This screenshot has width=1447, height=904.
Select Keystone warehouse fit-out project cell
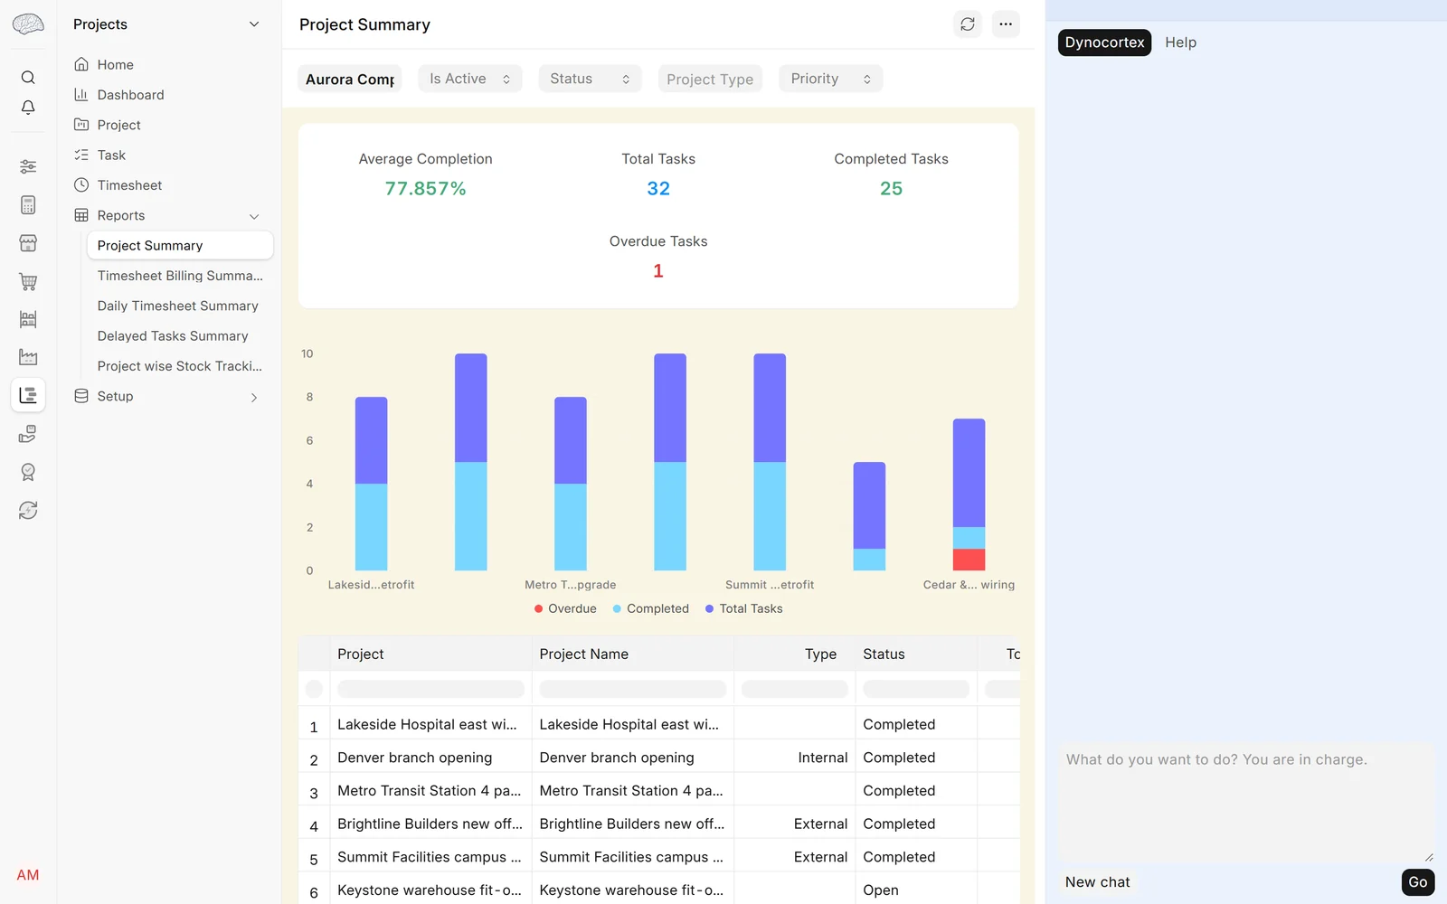point(430,890)
